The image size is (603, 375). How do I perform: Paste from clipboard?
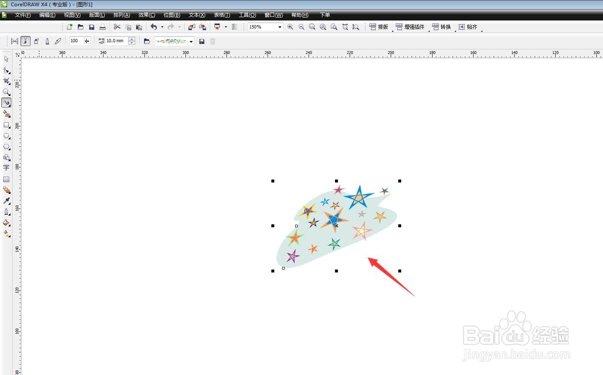139,27
